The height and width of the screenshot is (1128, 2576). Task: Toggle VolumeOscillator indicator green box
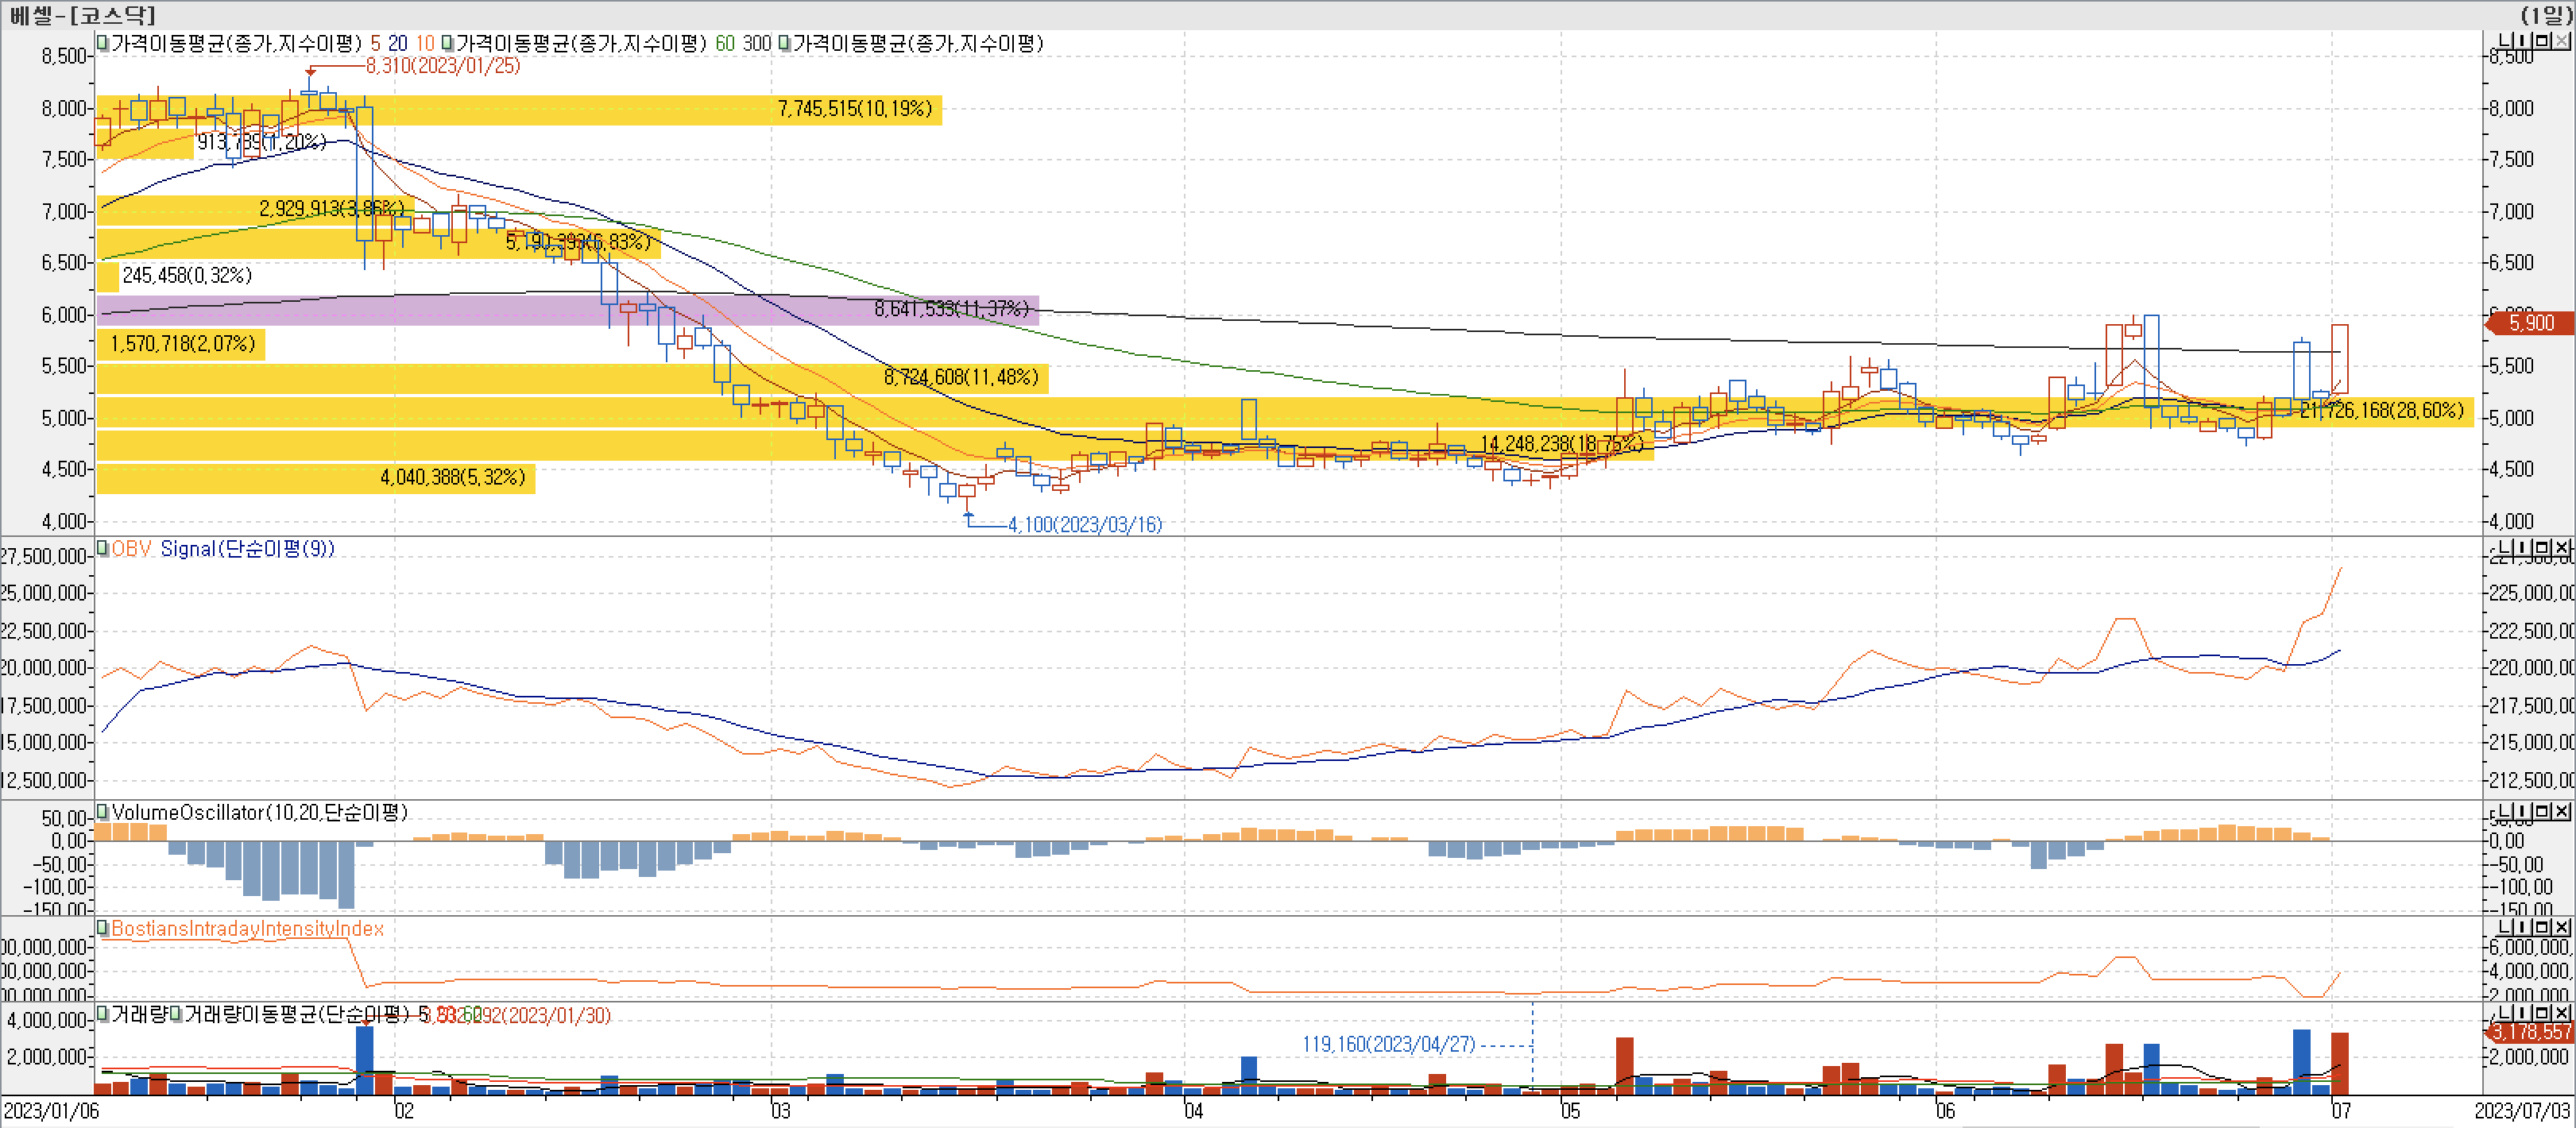pos(102,811)
